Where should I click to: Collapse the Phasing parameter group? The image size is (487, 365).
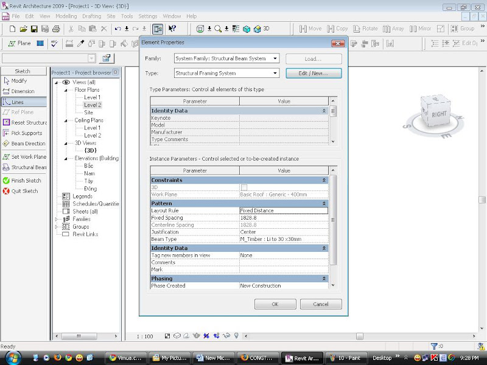coord(324,279)
